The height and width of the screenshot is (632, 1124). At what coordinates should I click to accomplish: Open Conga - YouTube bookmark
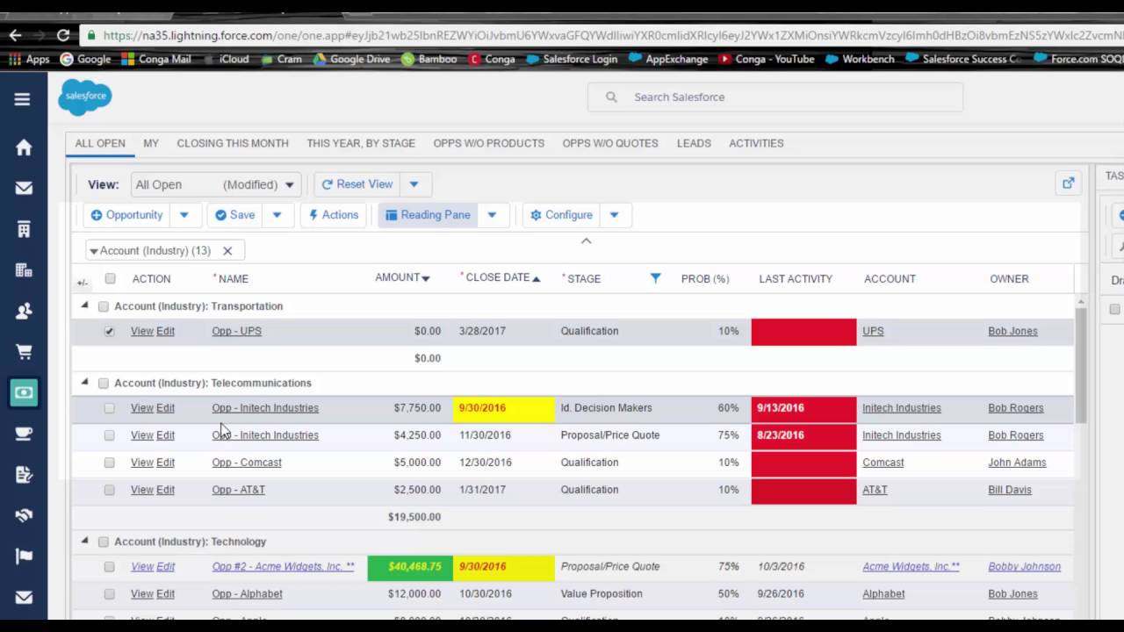pos(767,59)
